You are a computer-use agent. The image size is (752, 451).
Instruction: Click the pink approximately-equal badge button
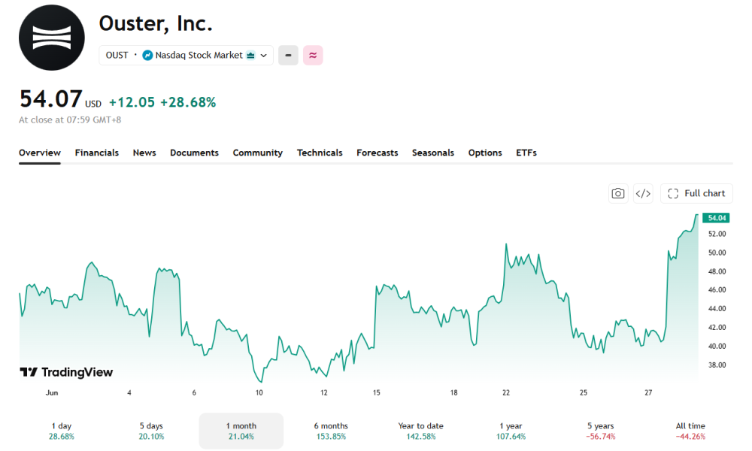(x=313, y=55)
